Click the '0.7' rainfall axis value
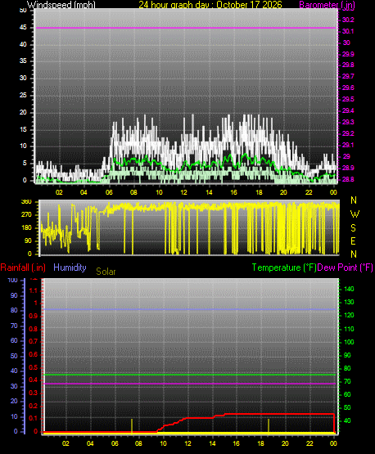This screenshot has height=454, width=375. (x=34, y=341)
